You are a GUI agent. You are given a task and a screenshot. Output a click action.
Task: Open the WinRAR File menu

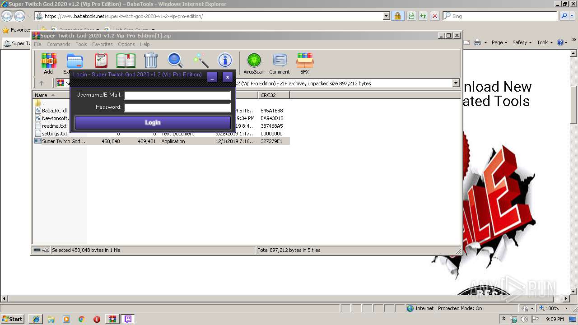click(37, 44)
